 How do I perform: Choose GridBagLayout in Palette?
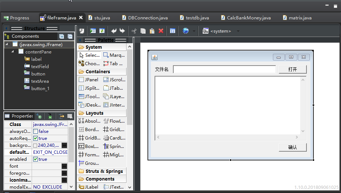[89, 138]
